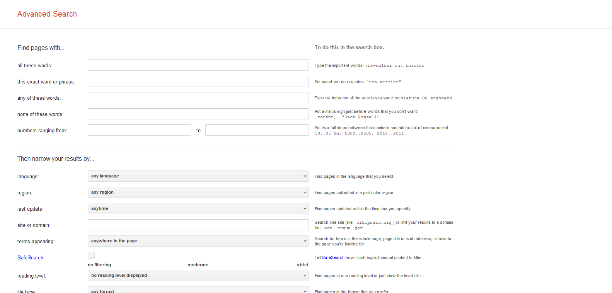Open the last update 'anytime' dropdown
The image size is (612, 293).
(198, 209)
